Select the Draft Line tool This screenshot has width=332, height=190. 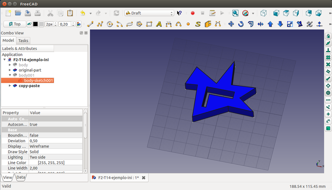pos(90,24)
